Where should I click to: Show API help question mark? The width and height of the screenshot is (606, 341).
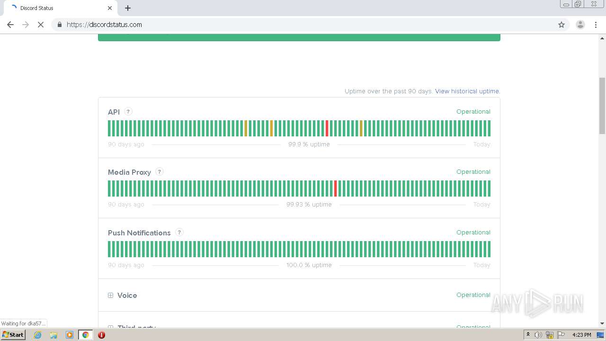(x=128, y=112)
